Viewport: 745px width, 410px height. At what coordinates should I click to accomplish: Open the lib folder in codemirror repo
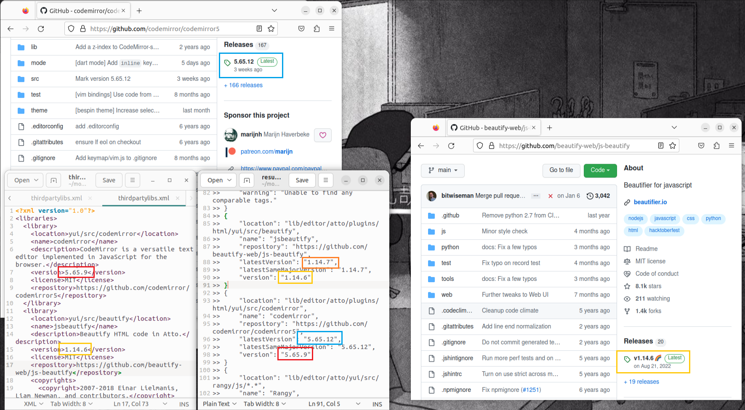click(x=34, y=47)
